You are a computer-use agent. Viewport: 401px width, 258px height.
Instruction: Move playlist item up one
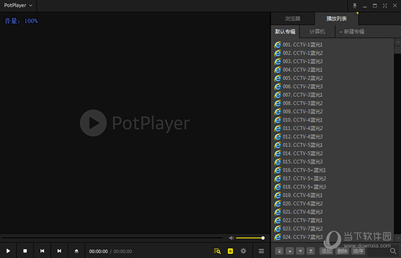pos(290,251)
